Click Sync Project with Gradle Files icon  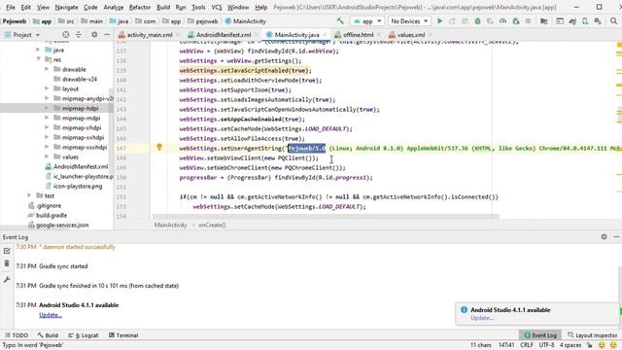pos(572,21)
